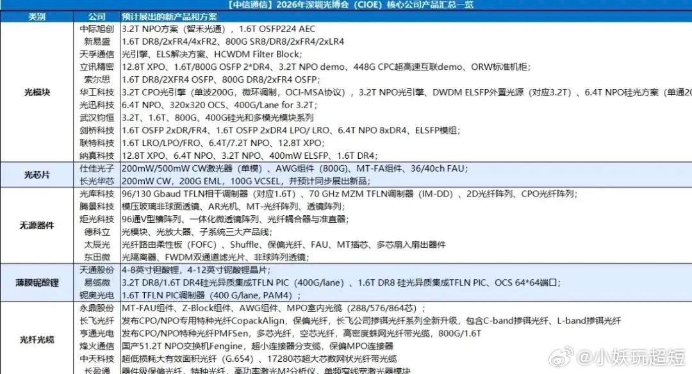The width and height of the screenshot is (692, 374).
Task: Click company cell '永鼎股份'
Action: [97, 308]
